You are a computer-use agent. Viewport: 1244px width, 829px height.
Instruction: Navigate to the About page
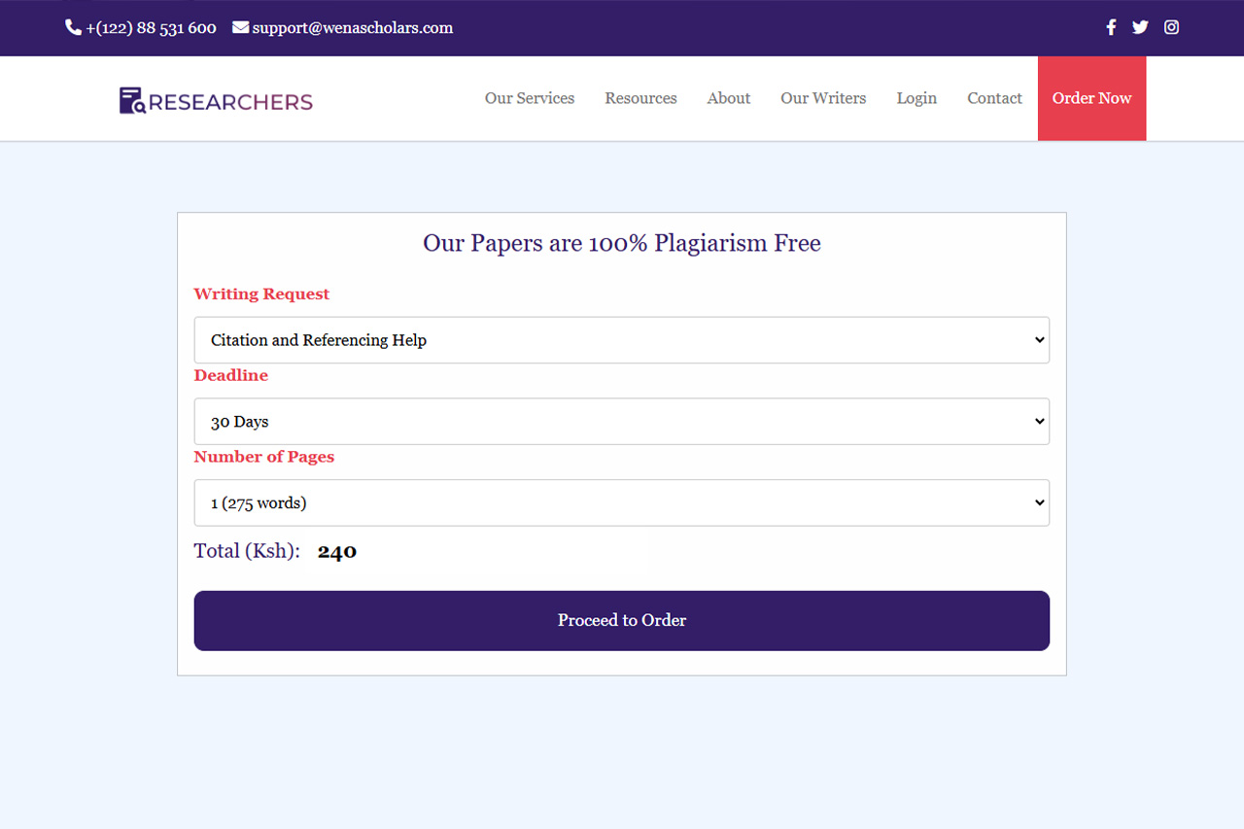coord(728,98)
